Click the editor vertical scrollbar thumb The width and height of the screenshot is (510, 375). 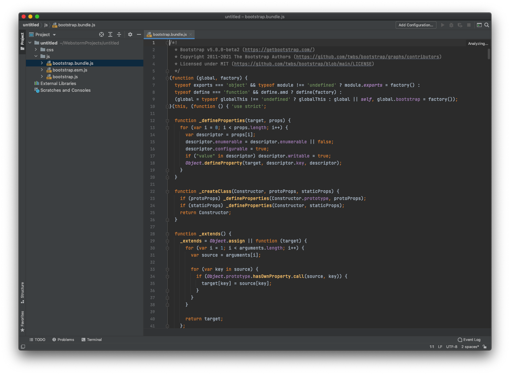[x=489, y=54]
